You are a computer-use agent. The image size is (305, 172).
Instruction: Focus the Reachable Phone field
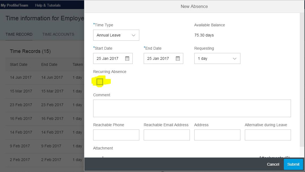(116, 135)
